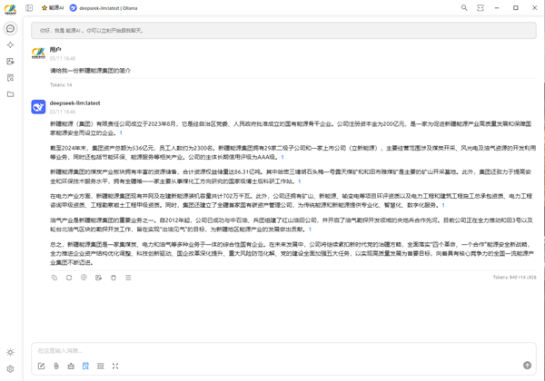Open the settings gear in sidebar
The image size is (545, 381).
tap(10, 368)
